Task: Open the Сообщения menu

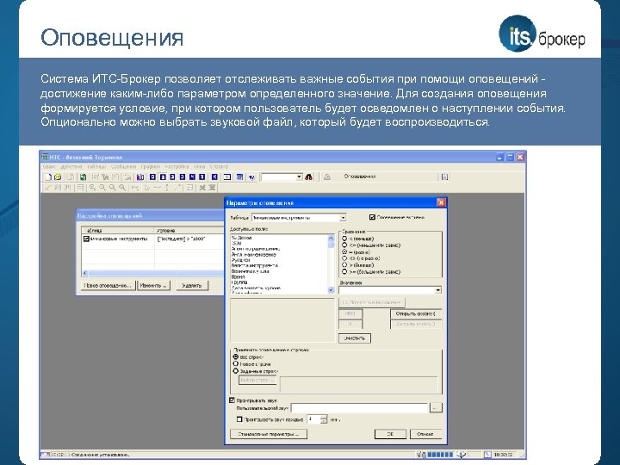Action: (124, 167)
